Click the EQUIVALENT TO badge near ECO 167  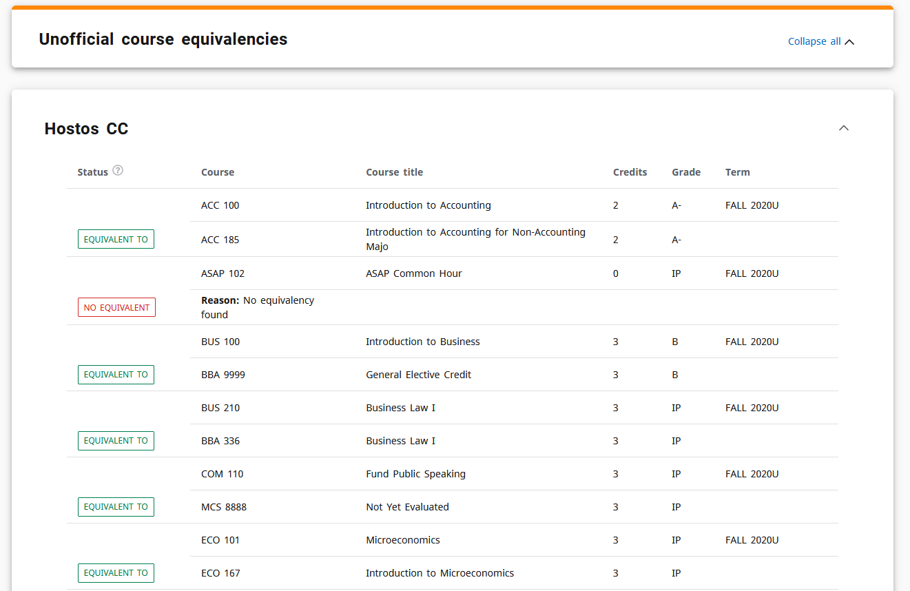click(x=116, y=572)
